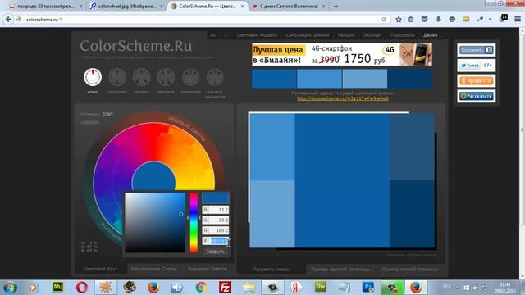
Task: Select the Analogic scheme wheel icon
Action: tap(190, 77)
